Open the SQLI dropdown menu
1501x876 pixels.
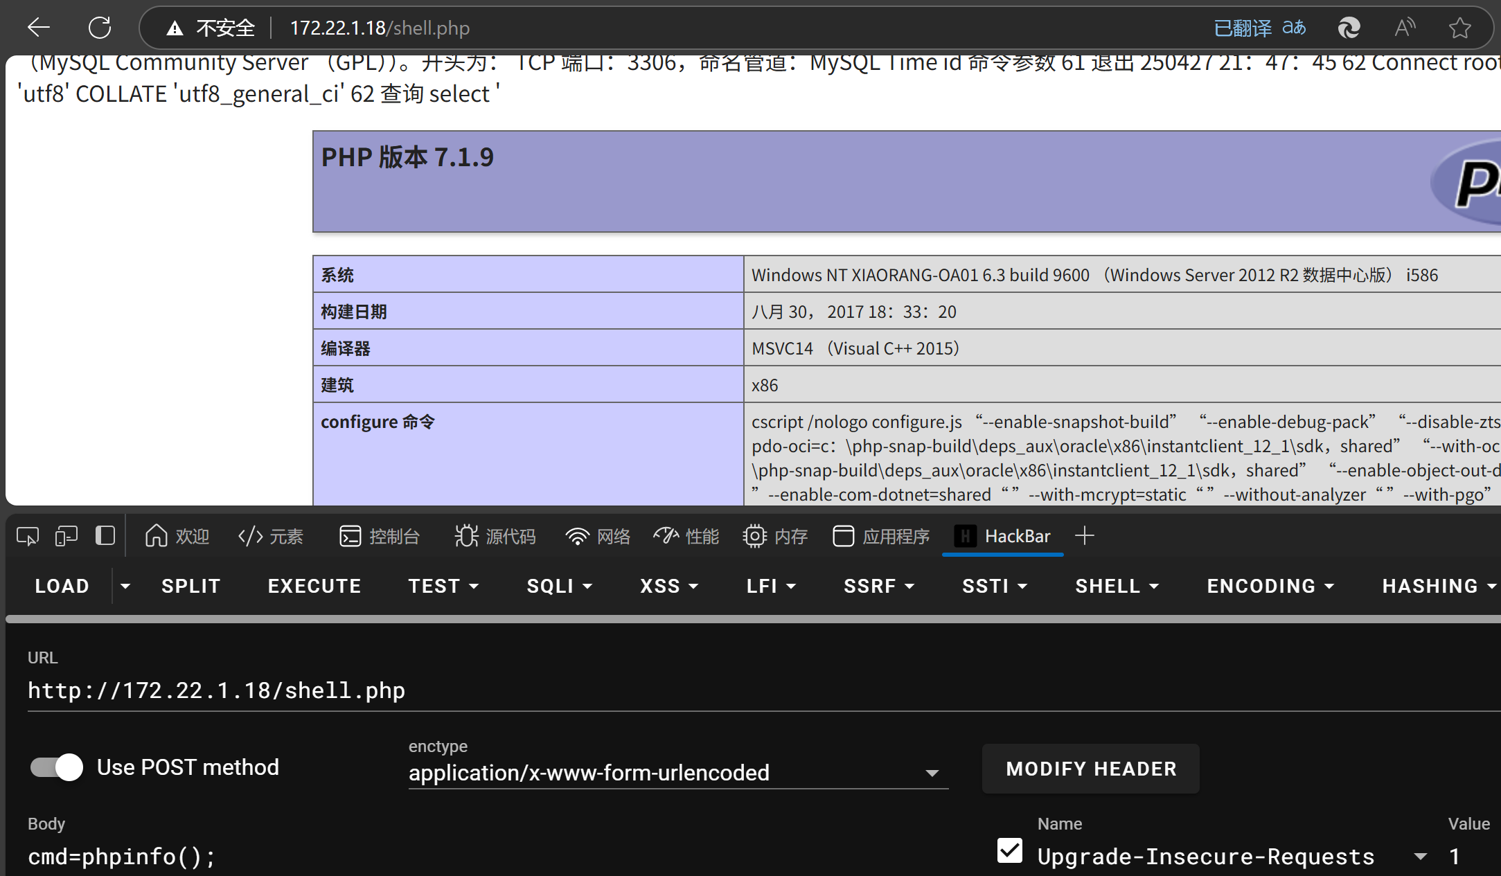(560, 586)
